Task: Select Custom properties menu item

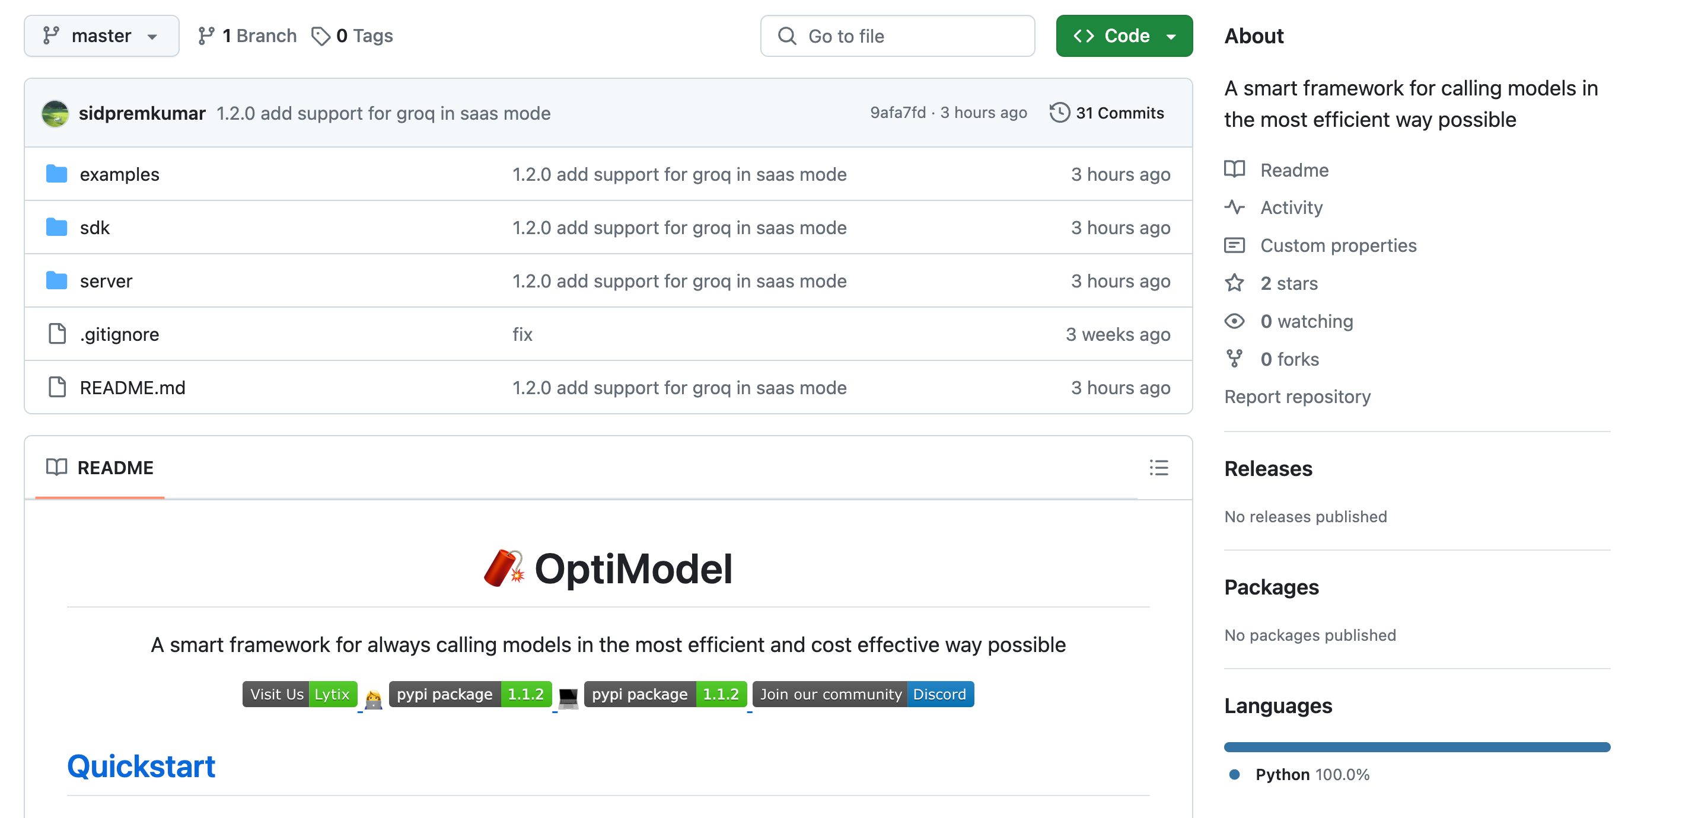Action: (1337, 244)
